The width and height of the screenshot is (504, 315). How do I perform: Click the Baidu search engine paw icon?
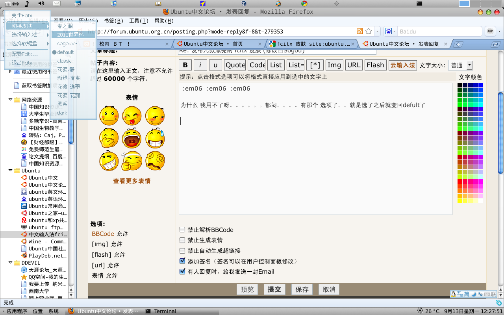pyautogui.click(x=389, y=31)
